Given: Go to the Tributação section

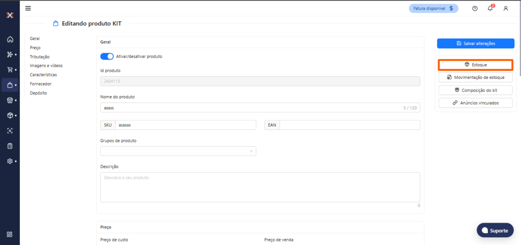Looking at the screenshot, I should point(40,56).
